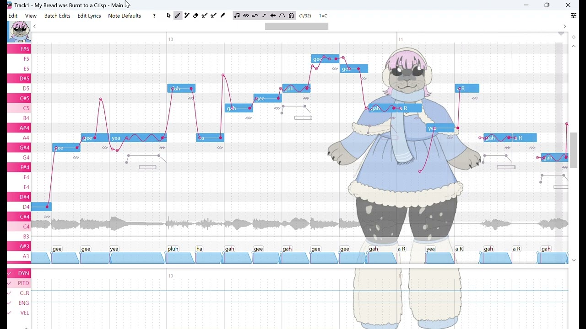Select the pencil note drawing tool

(x=178, y=16)
